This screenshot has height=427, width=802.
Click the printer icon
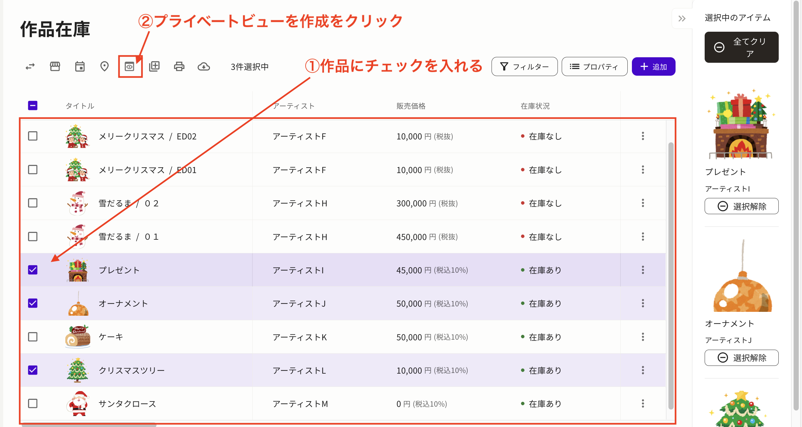point(179,67)
